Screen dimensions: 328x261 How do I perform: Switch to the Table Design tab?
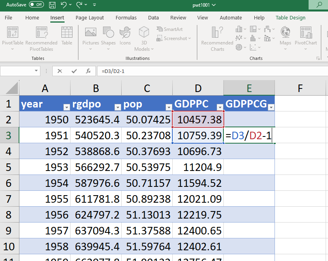click(x=290, y=18)
